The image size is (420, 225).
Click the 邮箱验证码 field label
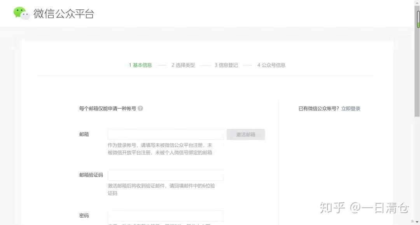(x=91, y=175)
